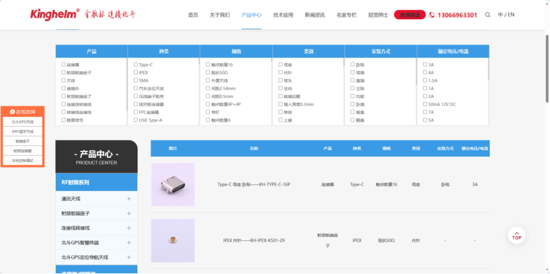
Task: Check the IPEX filter checkbox
Action: (136, 72)
